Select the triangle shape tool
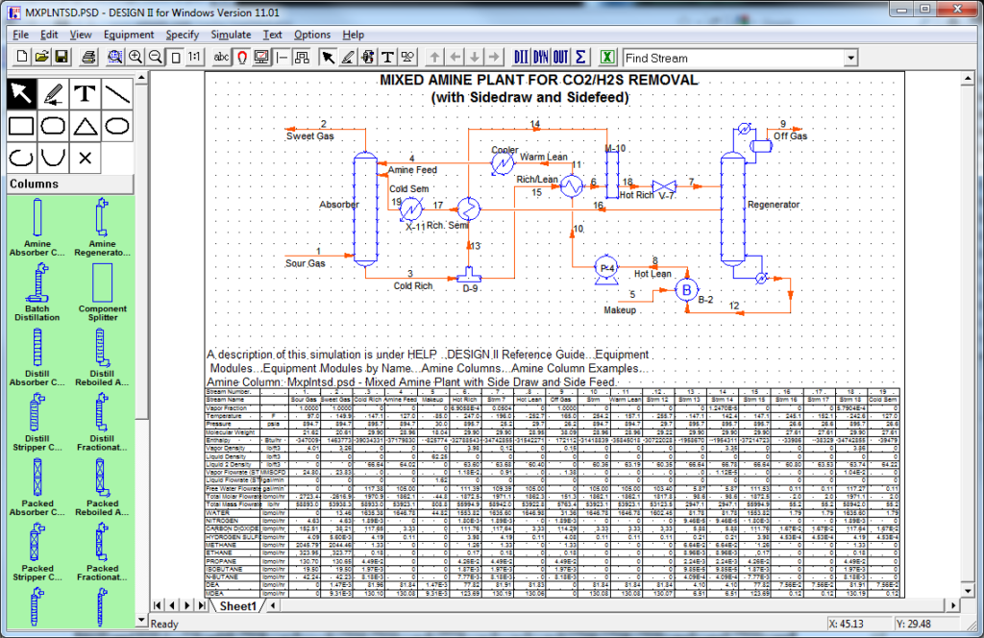 tap(86, 126)
